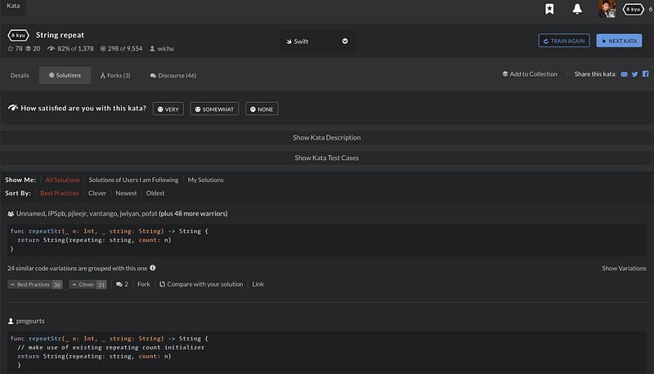Open notifications bell icon
The image size is (654, 374).
pyautogui.click(x=577, y=9)
